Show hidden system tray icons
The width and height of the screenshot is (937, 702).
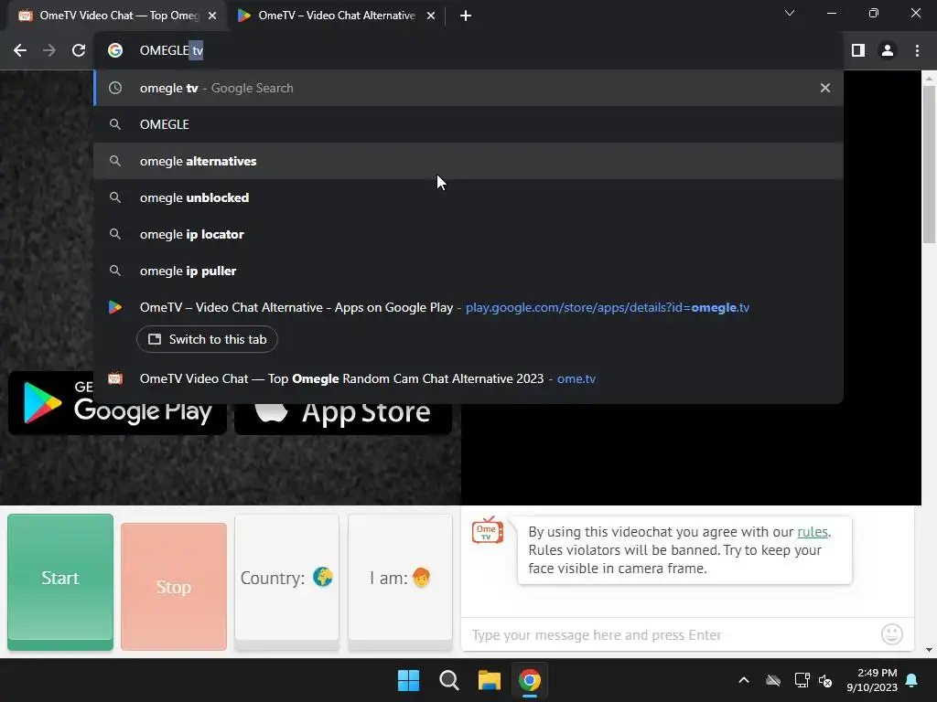pos(744,680)
